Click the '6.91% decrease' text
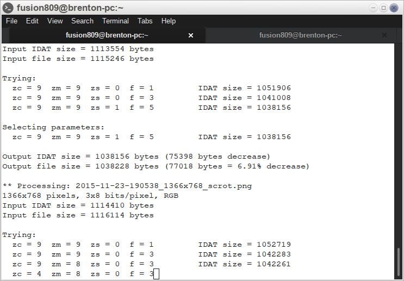The image size is (404, 281). tap(271, 166)
